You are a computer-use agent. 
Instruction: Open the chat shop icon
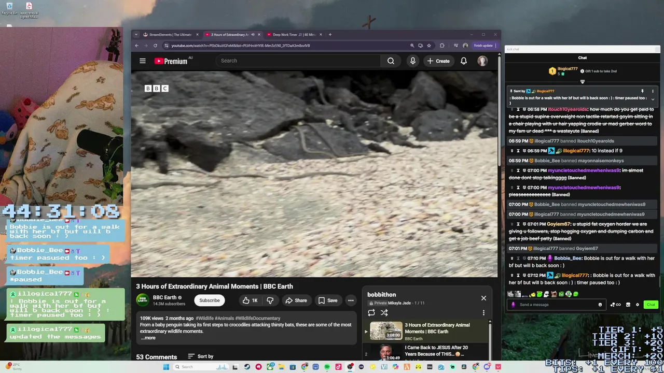(x=628, y=305)
